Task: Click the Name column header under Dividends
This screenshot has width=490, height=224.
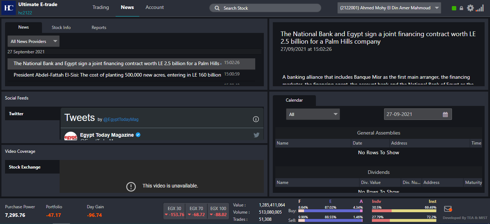Action: (317, 182)
